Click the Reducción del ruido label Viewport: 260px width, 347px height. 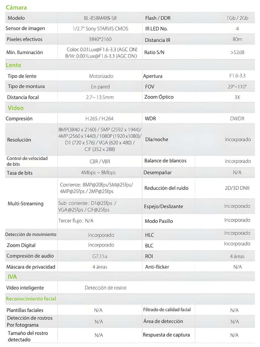coord(166,188)
